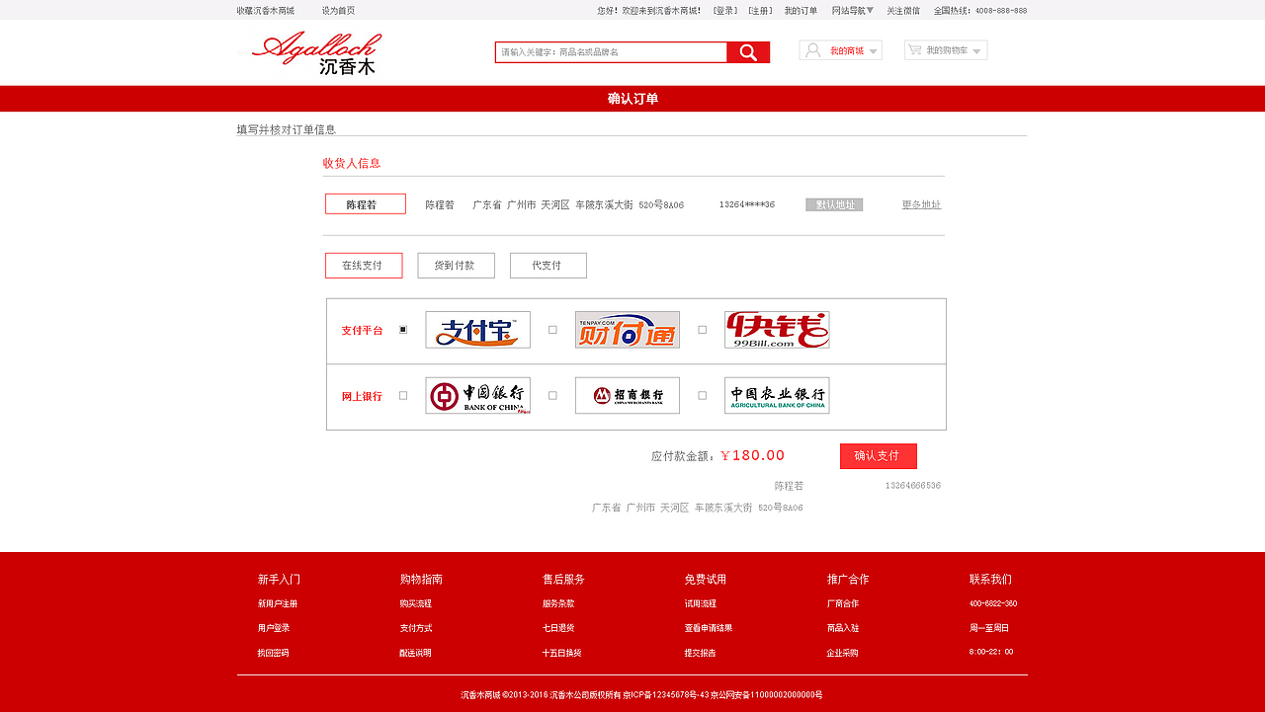Open footer link 新用户注册
Image resolution: width=1265 pixels, height=712 pixels.
[x=278, y=603]
